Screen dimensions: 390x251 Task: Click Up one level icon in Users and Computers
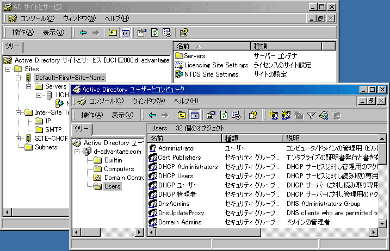(182, 115)
